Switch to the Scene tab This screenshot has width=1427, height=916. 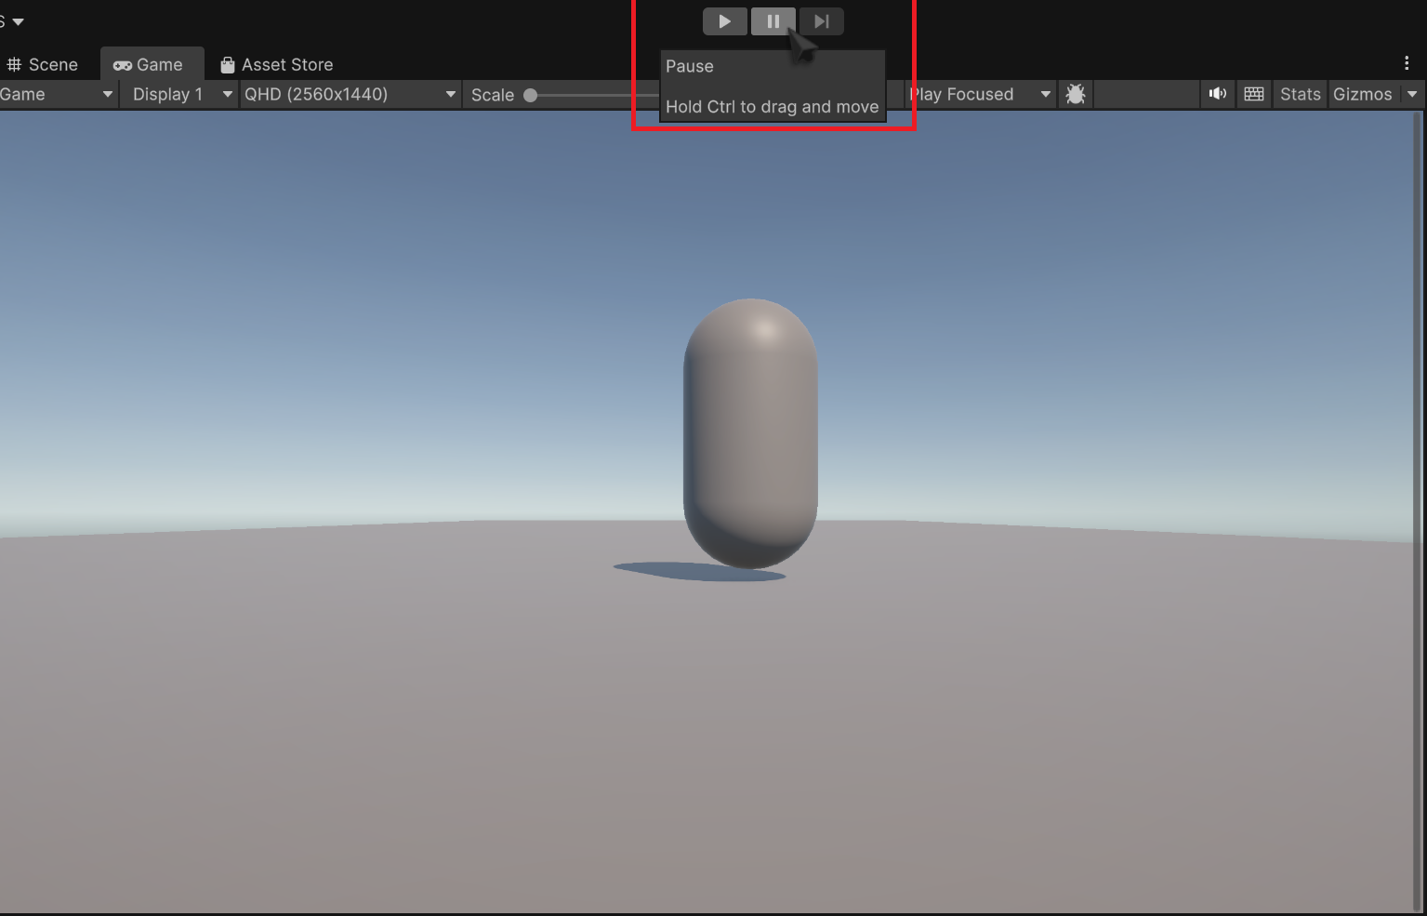coord(43,64)
